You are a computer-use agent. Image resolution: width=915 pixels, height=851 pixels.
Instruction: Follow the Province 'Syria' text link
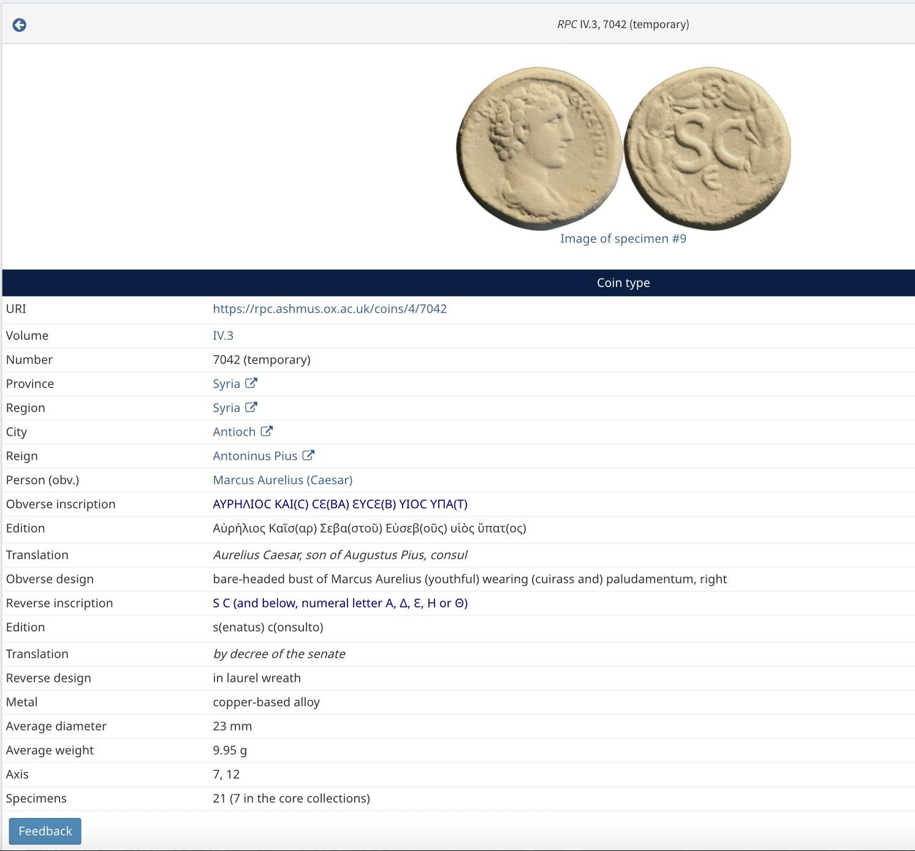click(x=226, y=384)
